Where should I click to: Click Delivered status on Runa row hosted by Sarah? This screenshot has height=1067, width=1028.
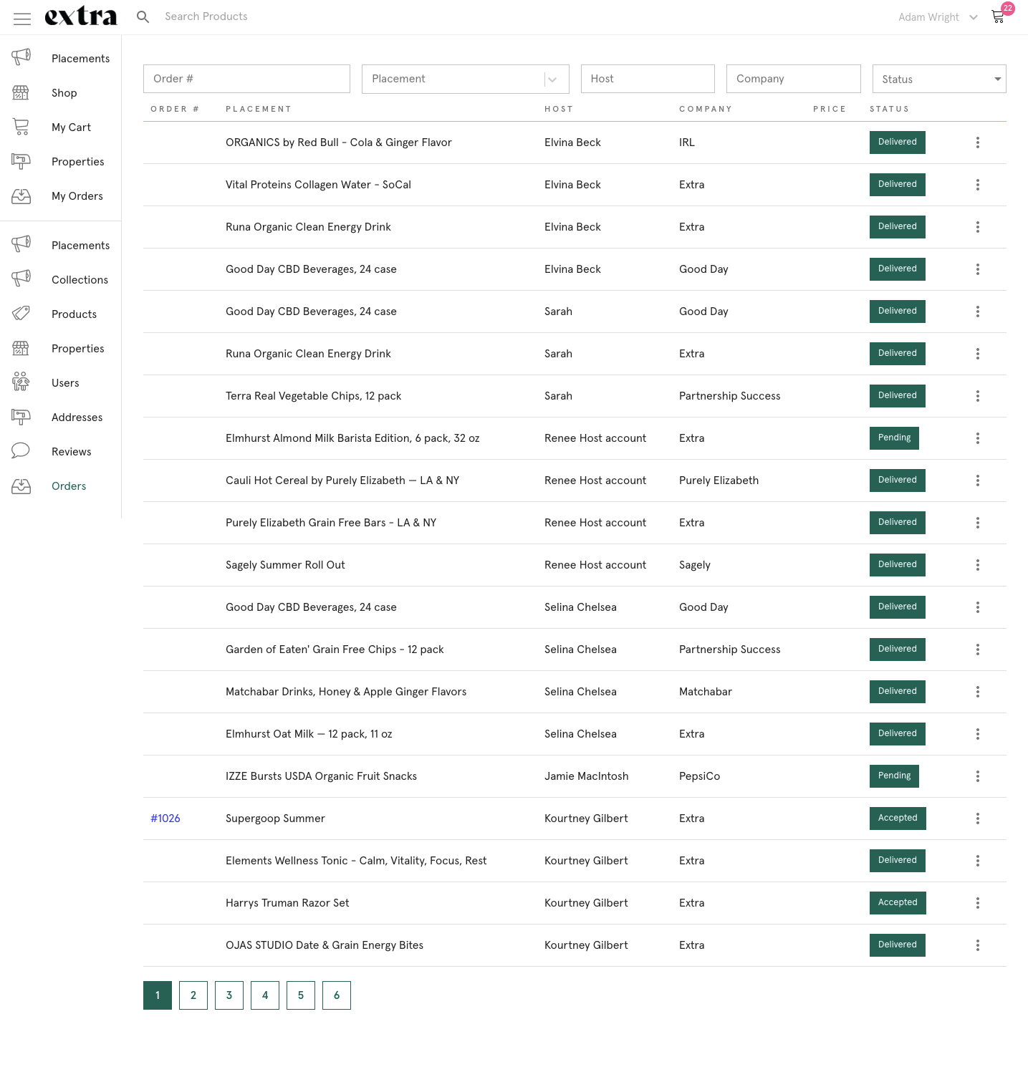(898, 354)
